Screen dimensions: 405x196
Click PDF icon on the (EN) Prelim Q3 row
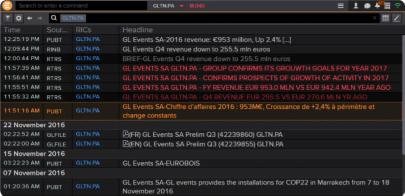pyautogui.click(x=125, y=144)
